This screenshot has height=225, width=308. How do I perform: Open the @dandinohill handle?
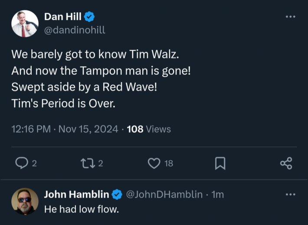click(x=75, y=30)
